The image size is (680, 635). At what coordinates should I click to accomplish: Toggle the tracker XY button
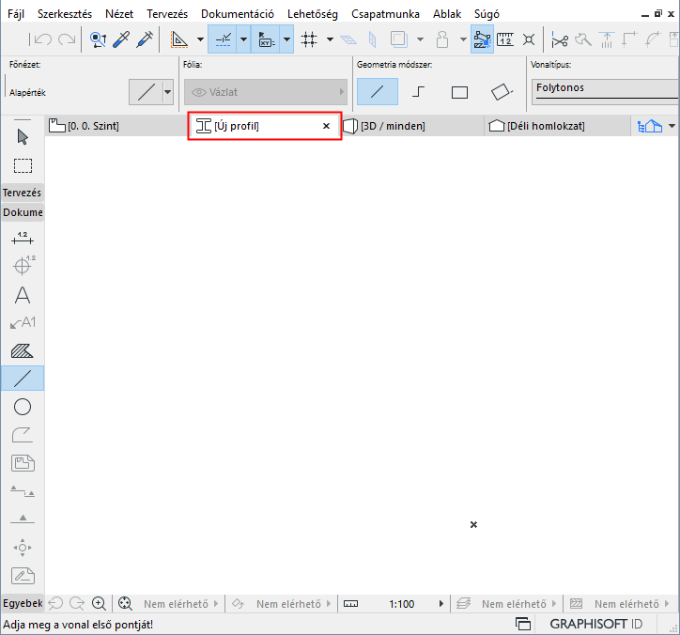[266, 39]
